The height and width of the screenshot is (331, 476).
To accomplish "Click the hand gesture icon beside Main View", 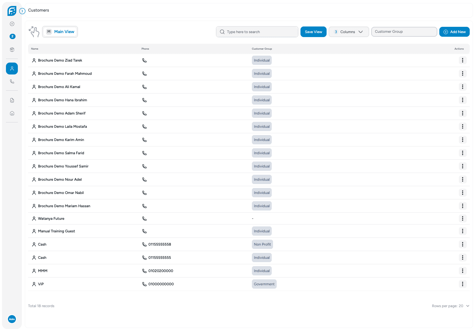I will [x=34, y=32].
